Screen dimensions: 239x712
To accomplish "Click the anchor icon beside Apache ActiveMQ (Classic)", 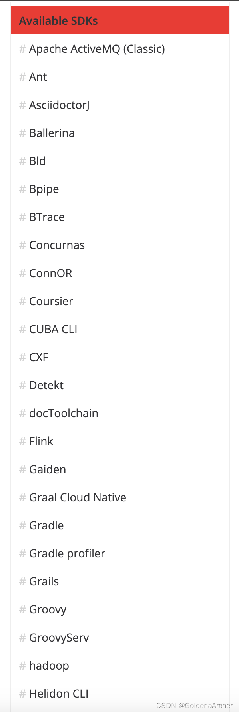I will (22, 49).
